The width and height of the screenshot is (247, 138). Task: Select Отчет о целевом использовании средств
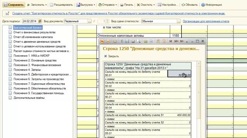(39, 46)
